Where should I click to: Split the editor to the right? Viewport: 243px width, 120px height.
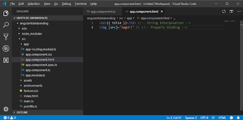[231, 11]
